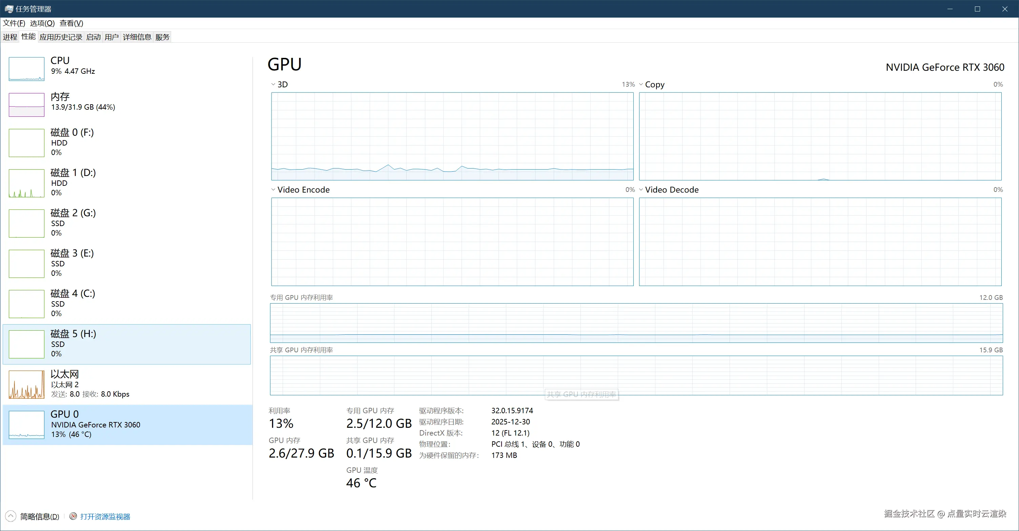Change the Video Decode graph engine
The width and height of the screenshot is (1019, 531).
coord(641,190)
